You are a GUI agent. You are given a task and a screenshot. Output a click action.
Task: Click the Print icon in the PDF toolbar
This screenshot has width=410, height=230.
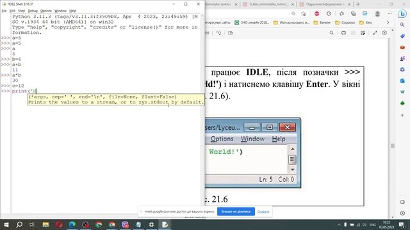tap(343, 33)
